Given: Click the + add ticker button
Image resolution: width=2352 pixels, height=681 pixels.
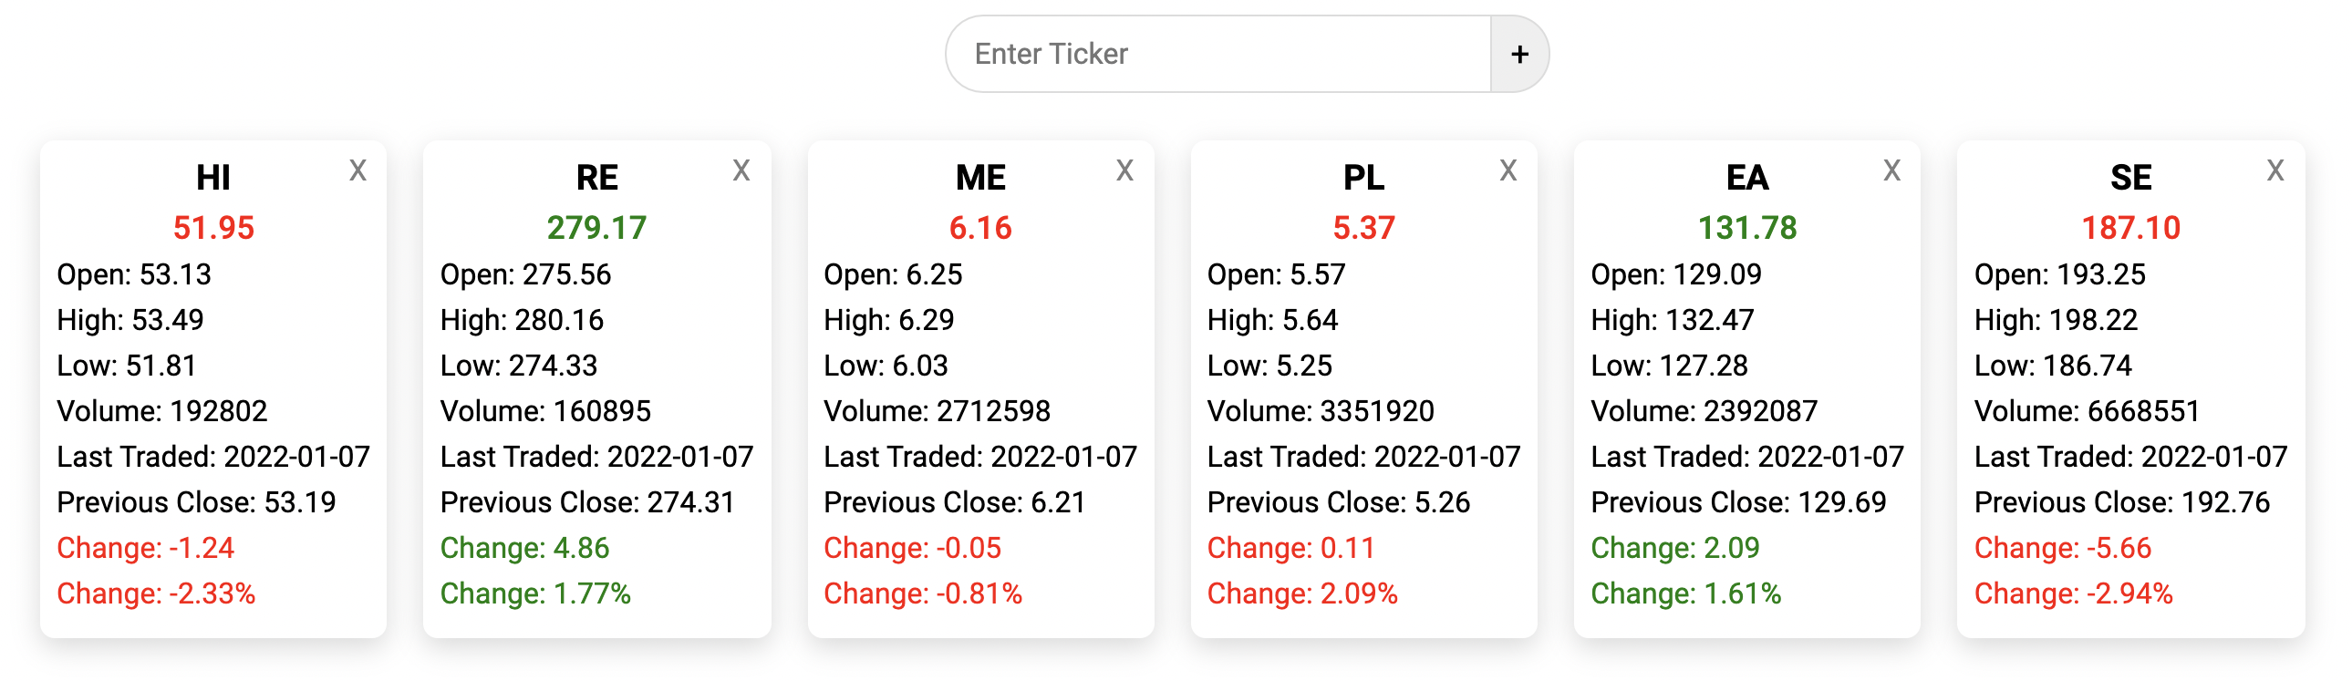Looking at the screenshot, I should 1520,53.
